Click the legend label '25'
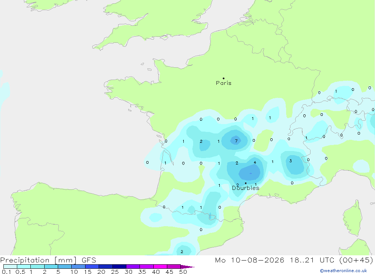This screenshot has height=274, width=375. (x=115, y=272)
